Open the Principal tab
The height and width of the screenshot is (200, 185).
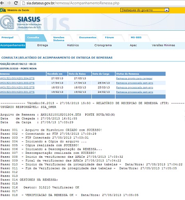point(8,37)
